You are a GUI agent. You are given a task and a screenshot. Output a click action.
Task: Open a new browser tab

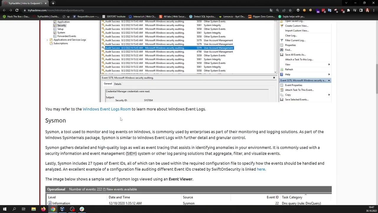[53, 3]
